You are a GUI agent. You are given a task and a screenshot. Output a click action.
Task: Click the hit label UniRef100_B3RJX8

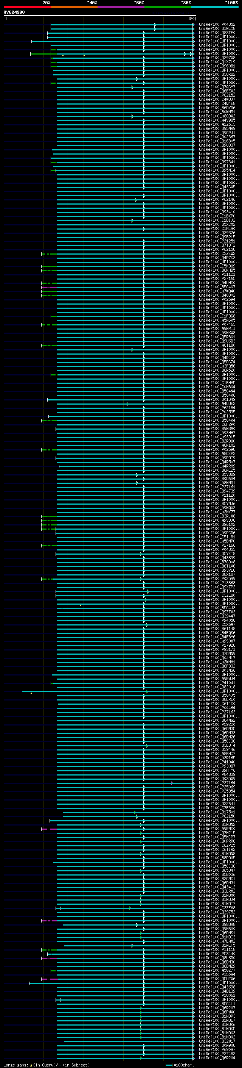tap(217, 516)
